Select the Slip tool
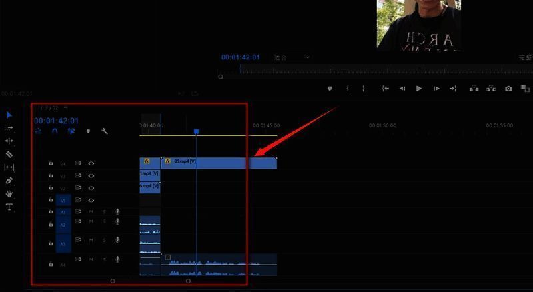The image size is (533, 292). 9,167
